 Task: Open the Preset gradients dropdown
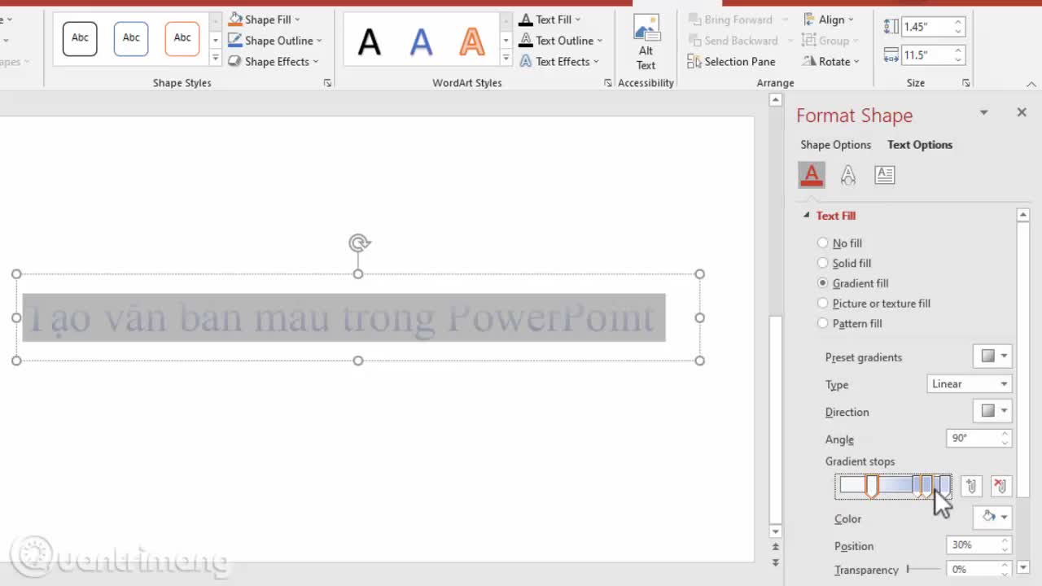coord(992,356)
